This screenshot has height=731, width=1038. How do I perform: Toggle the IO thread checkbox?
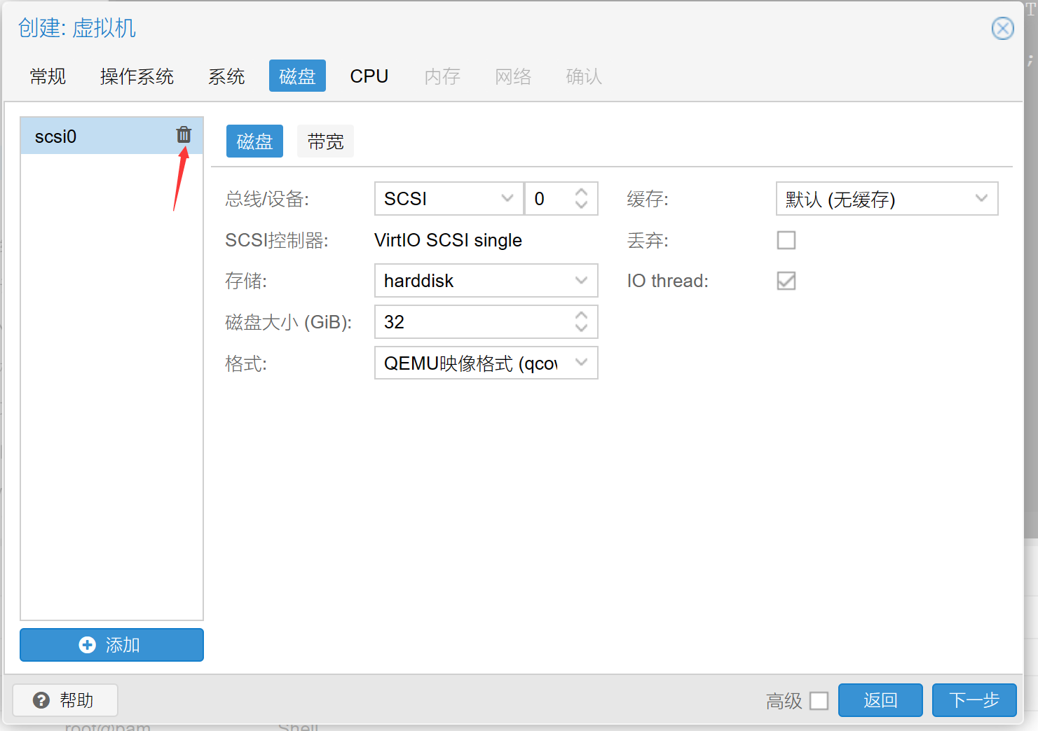pos(786,281)
